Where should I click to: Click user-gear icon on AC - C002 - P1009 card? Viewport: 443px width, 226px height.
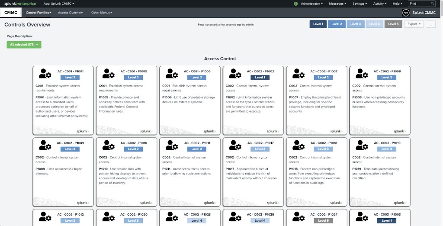tap(45, 145)
